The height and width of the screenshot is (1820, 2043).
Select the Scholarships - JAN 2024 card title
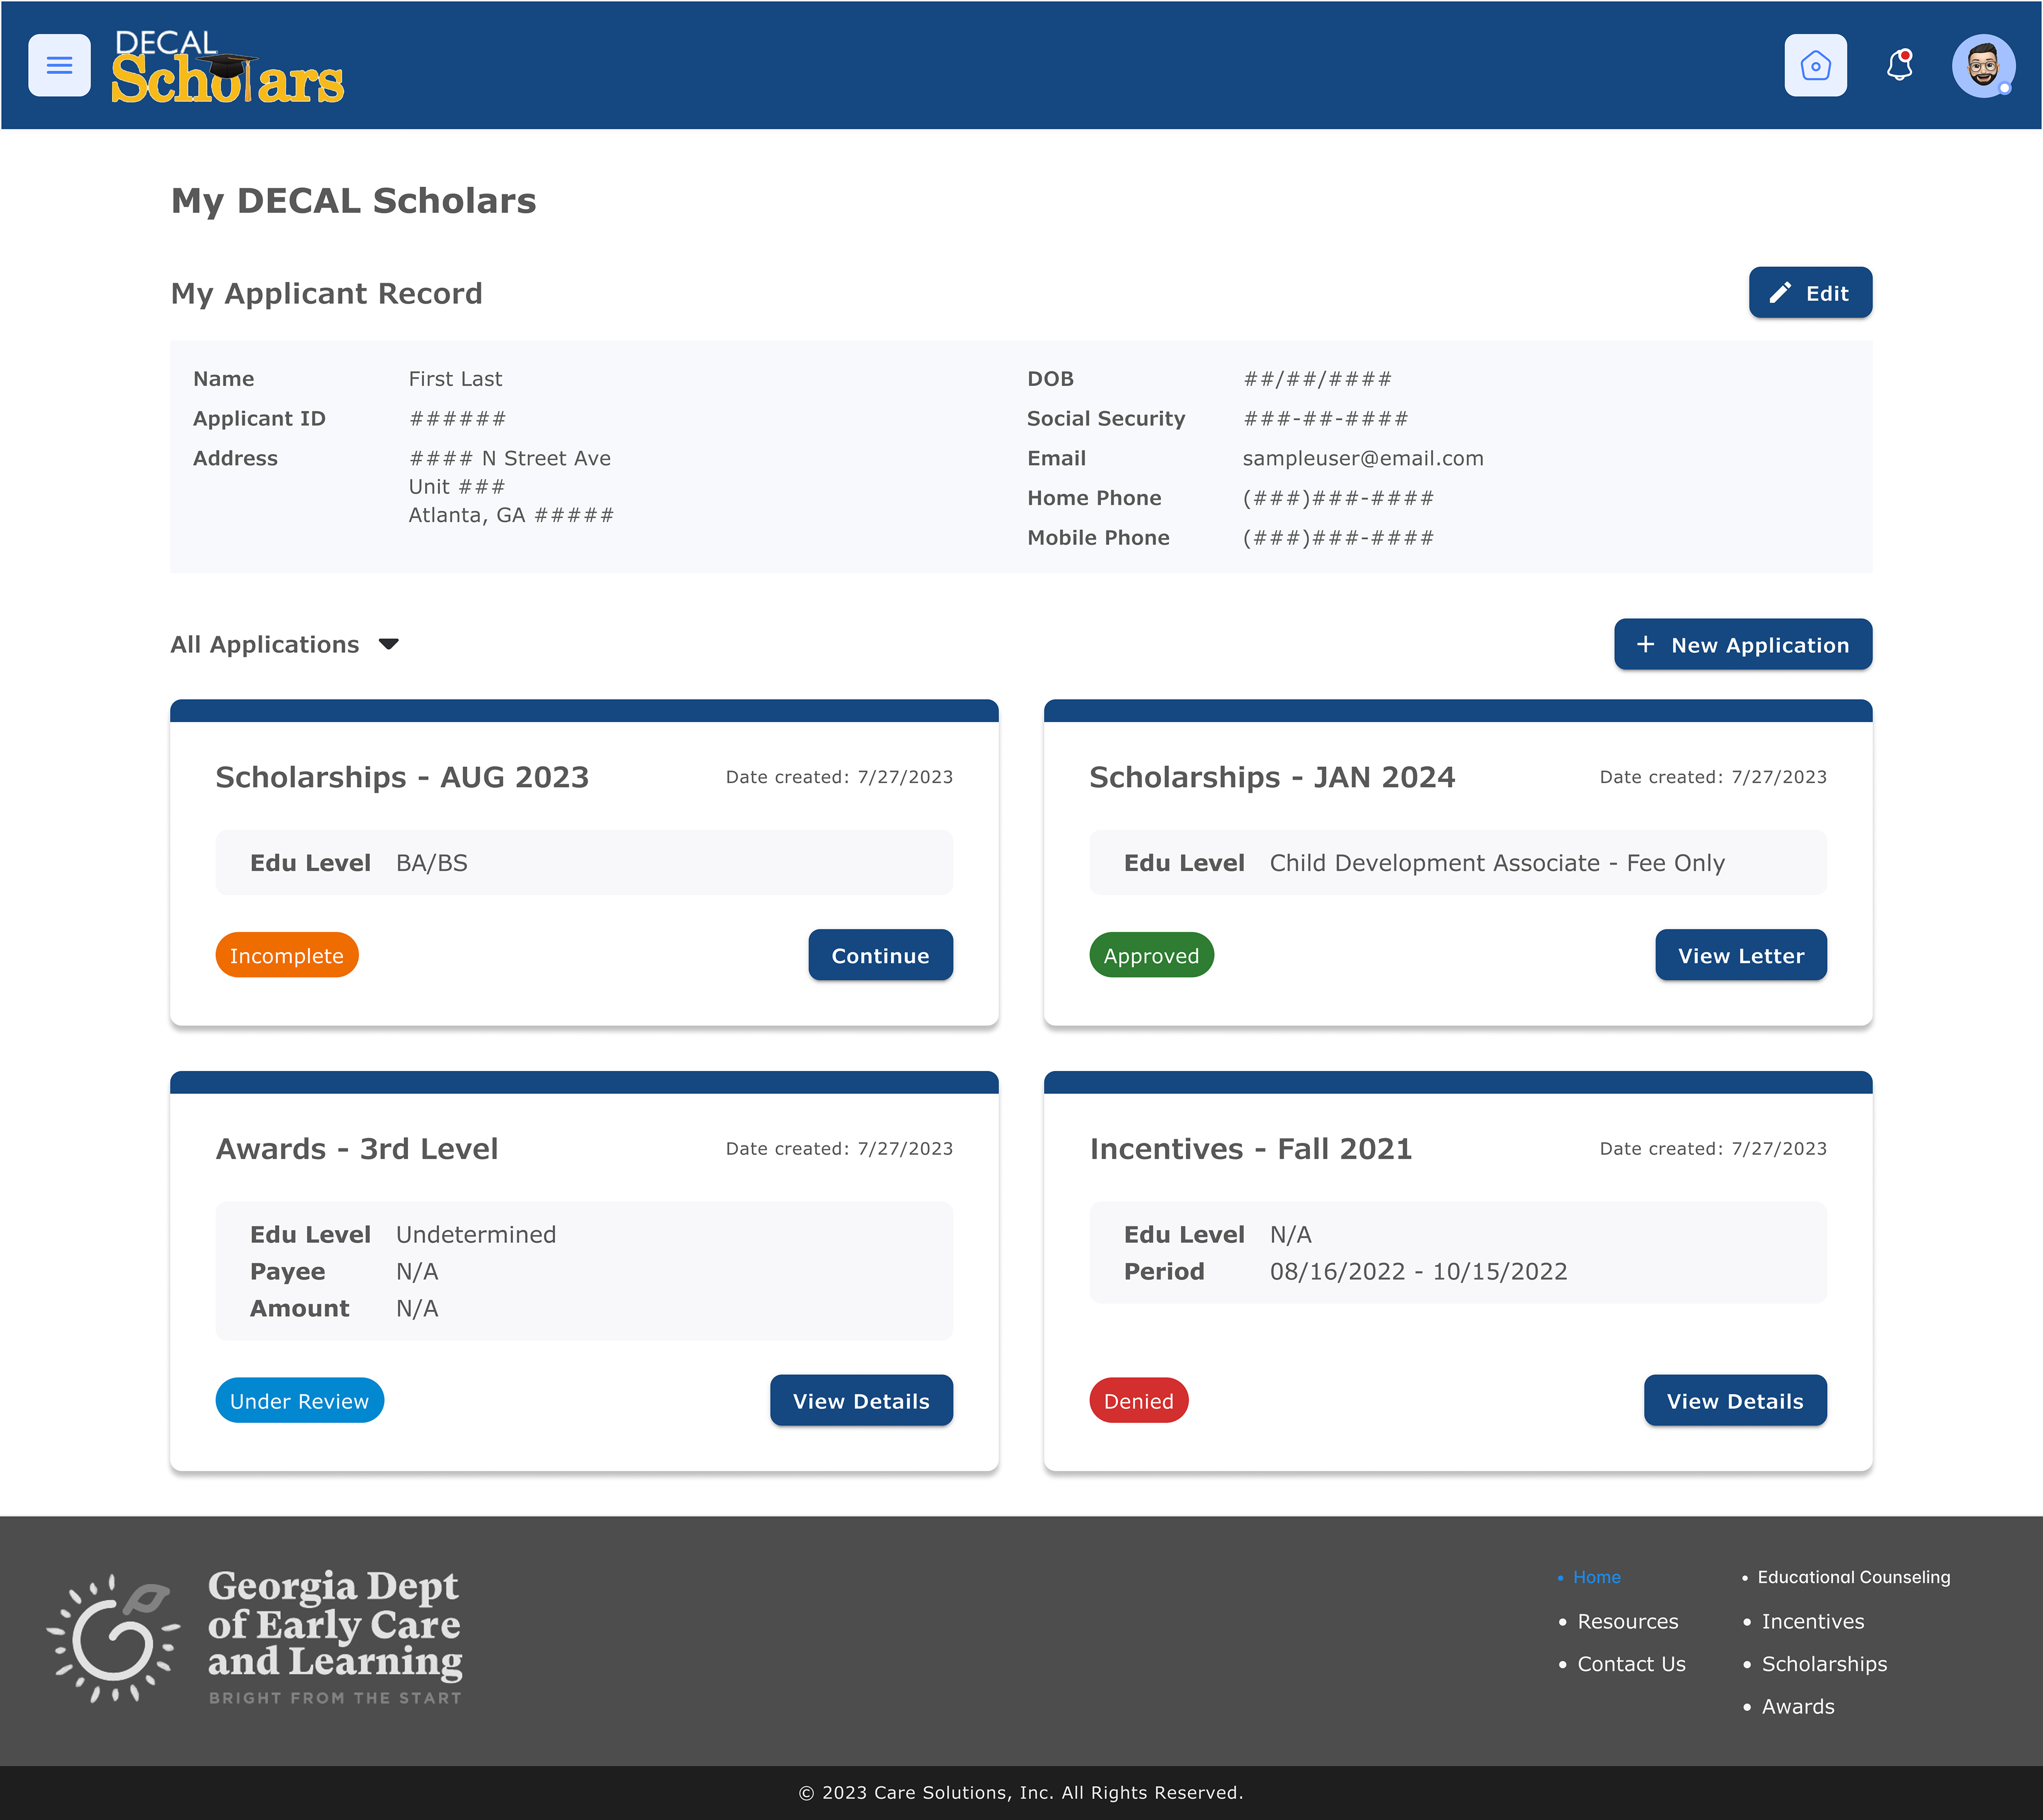pos(1272,777)
